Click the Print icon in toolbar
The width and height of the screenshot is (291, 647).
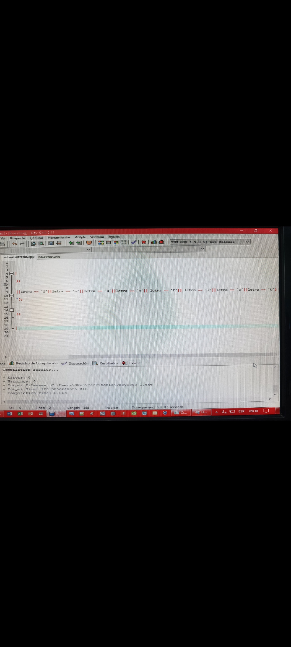(x=2, y=244)
